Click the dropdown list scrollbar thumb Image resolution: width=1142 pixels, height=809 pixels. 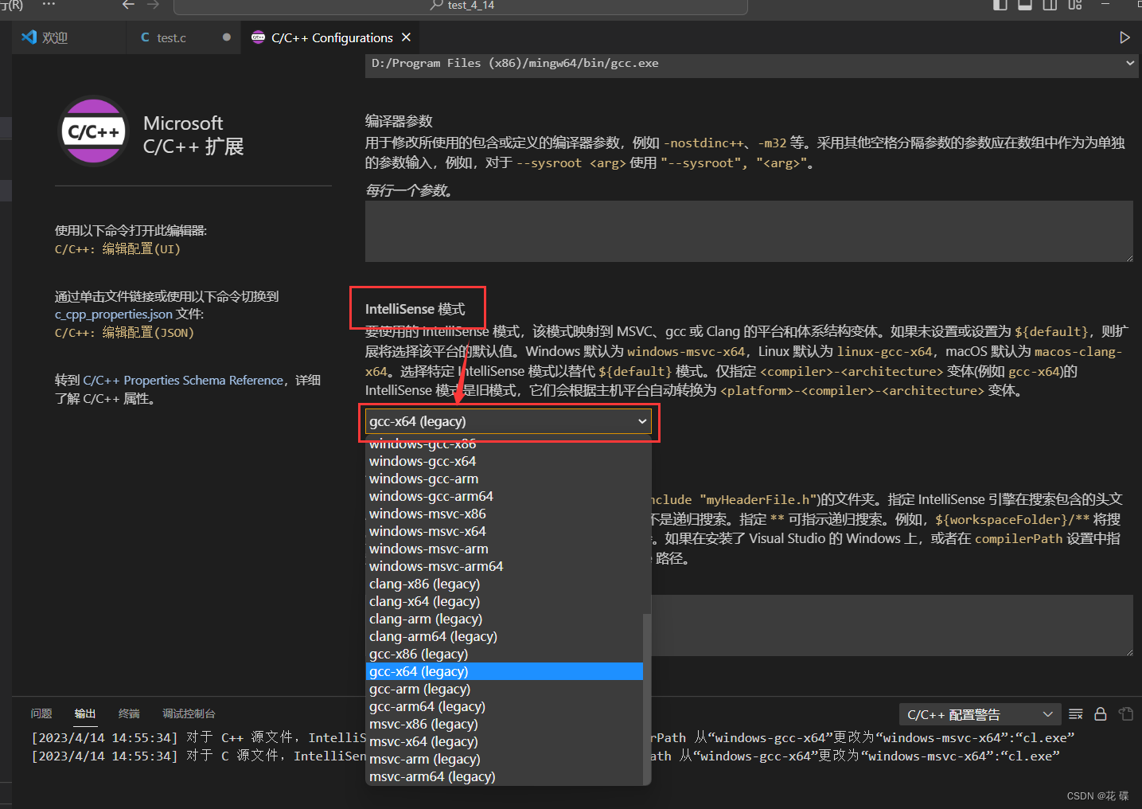tap(647, 698)
